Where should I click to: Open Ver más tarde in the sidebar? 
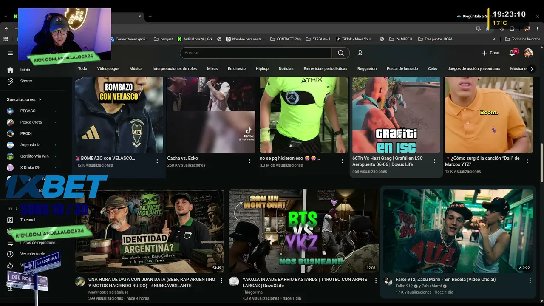pyautogui.click(x=32, y=254)
